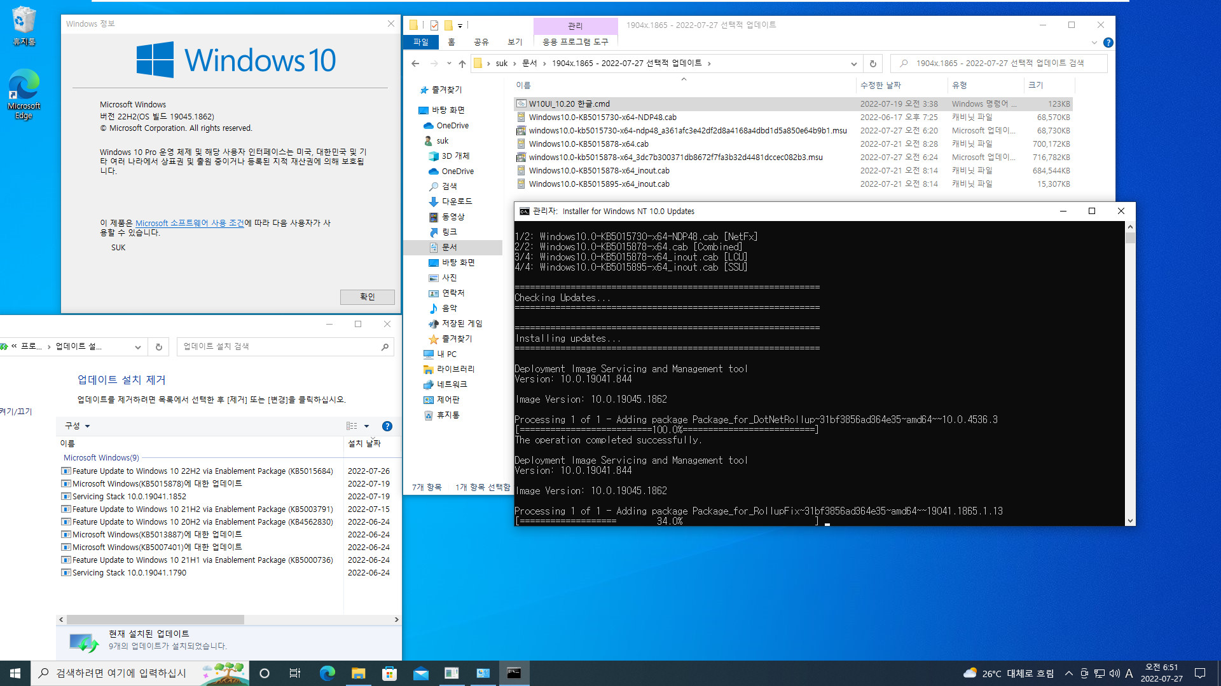Open Downloads folder in navigation pane

click(x=457, y=201)
